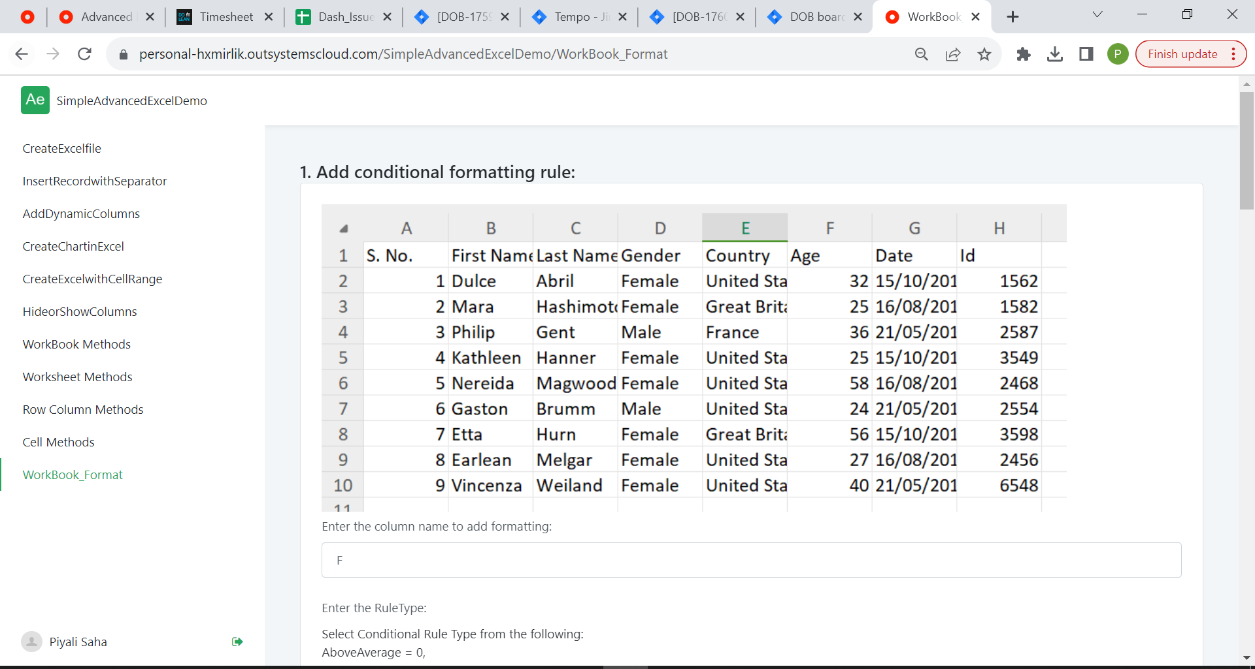The image size is (1255, 669).
Task: Navigate back with the browser back arrow
Action: pos(22,54)
